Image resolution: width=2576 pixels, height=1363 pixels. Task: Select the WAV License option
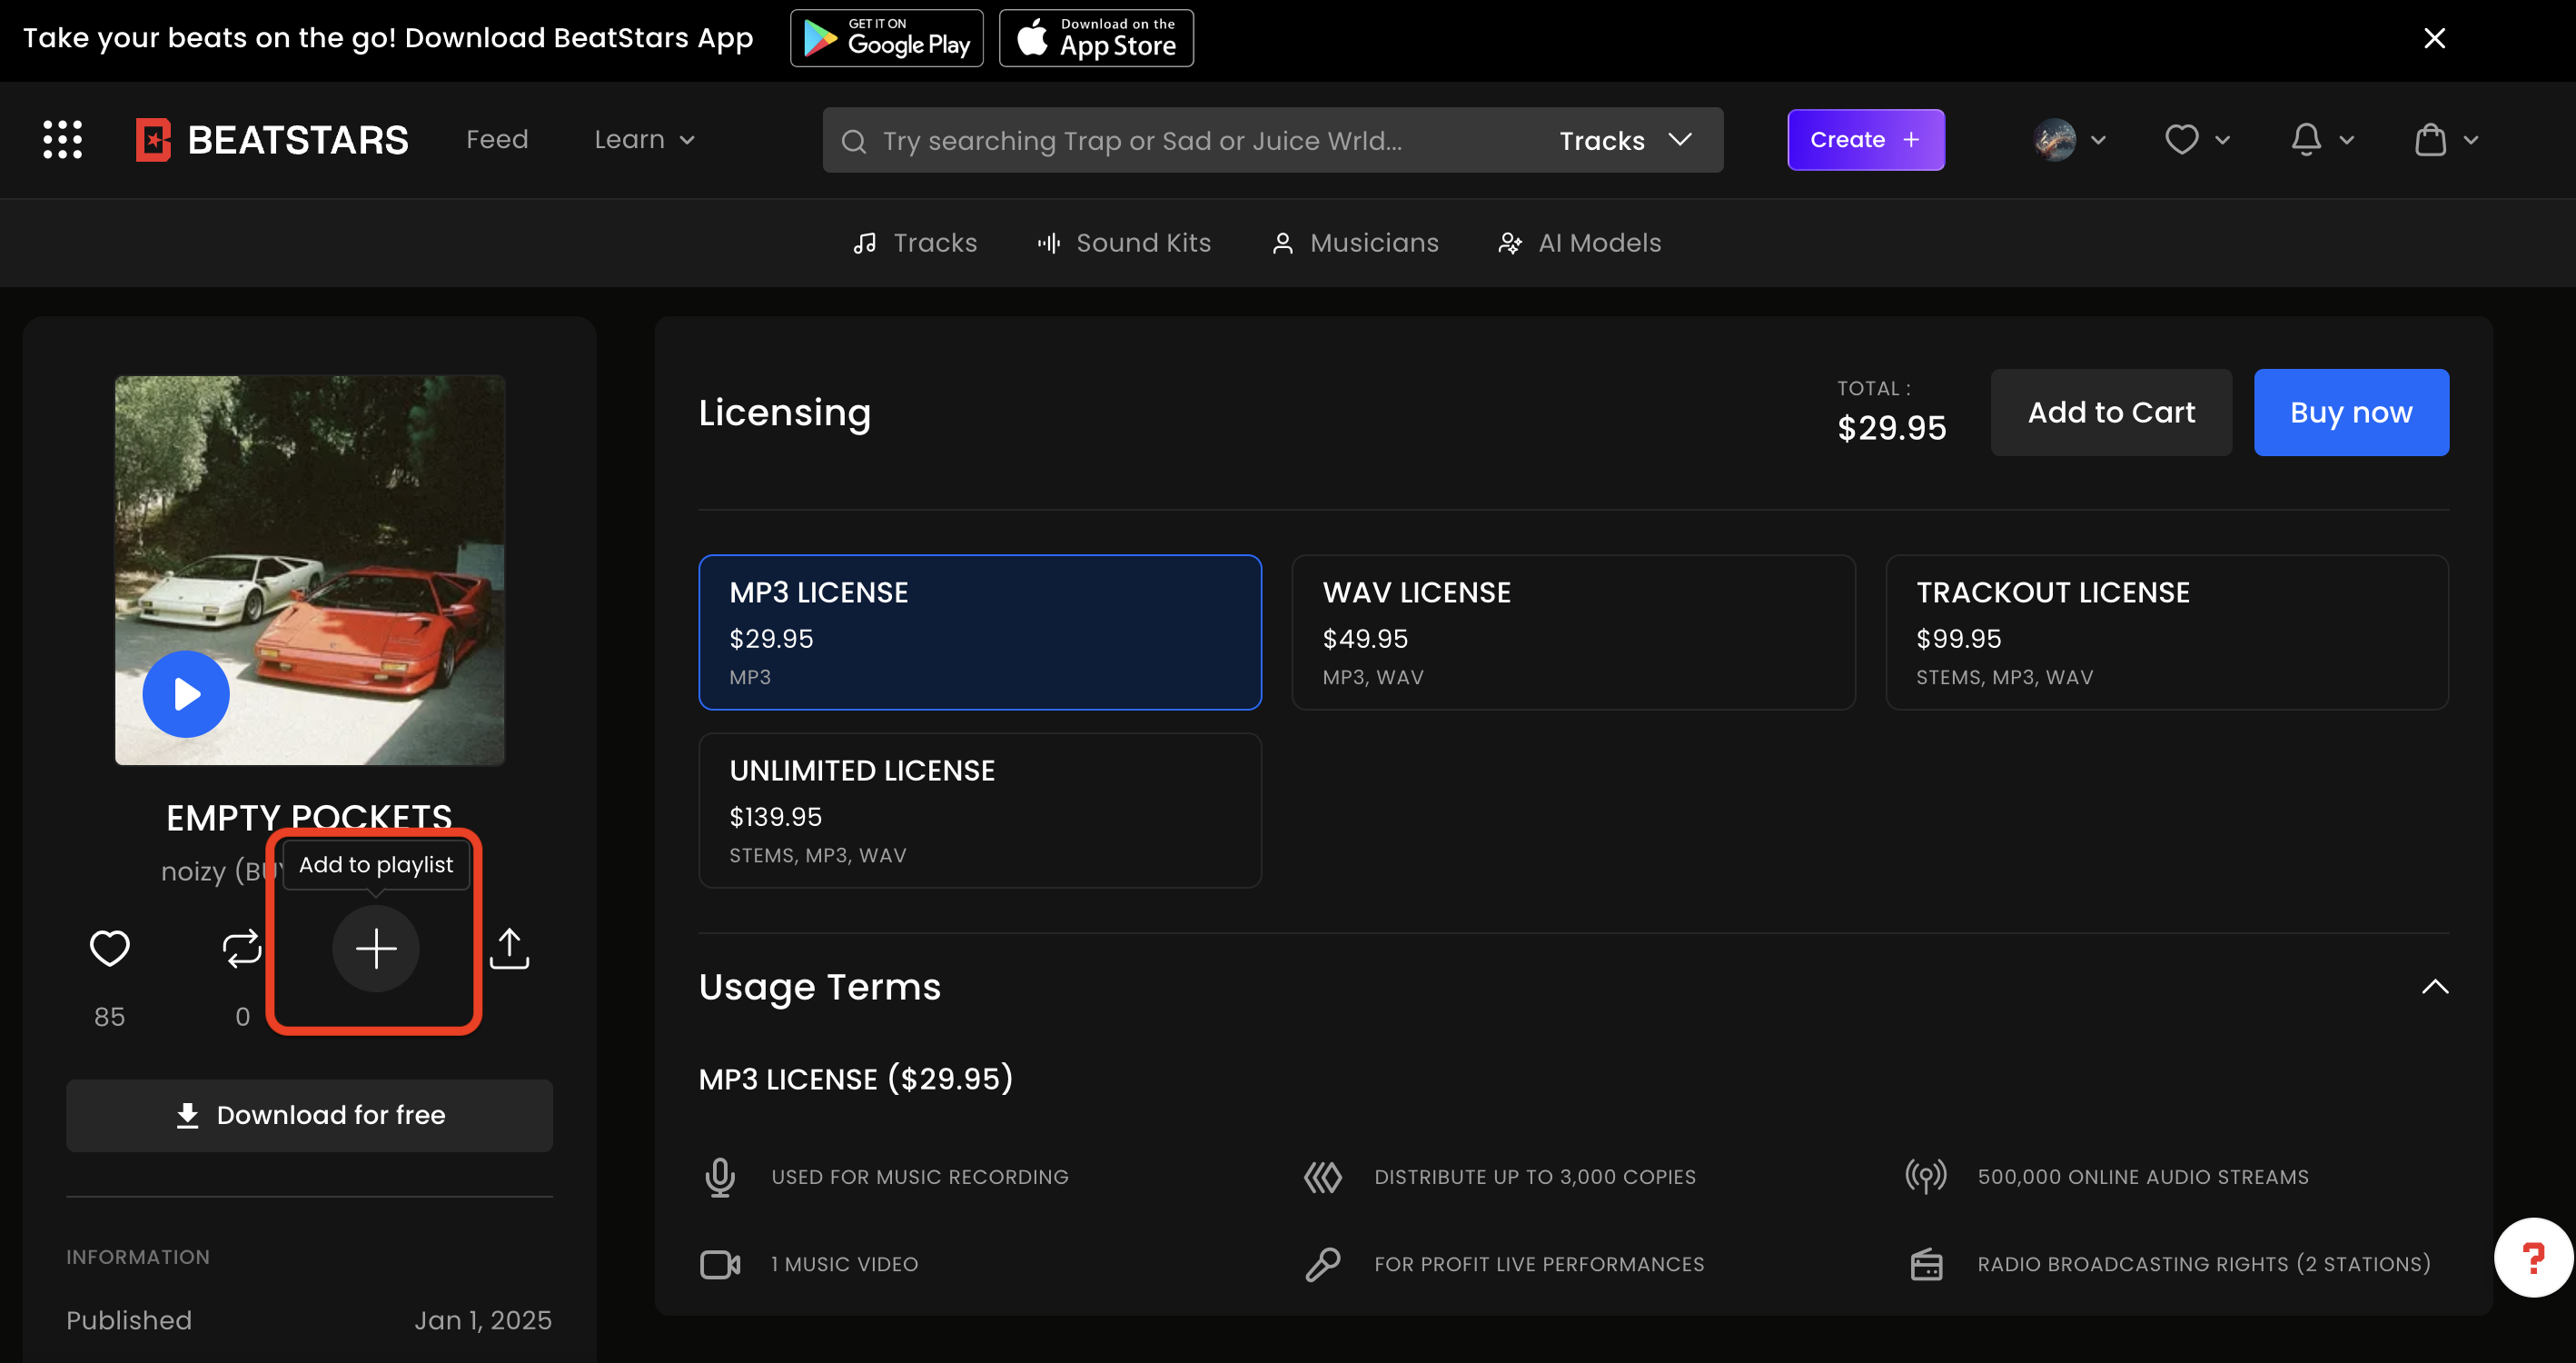click(1572, 632)
